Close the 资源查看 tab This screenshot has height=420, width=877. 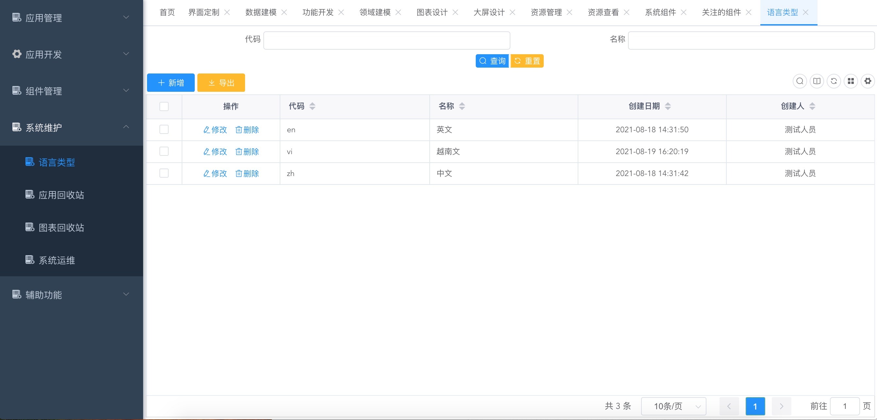tap(626, 13)
